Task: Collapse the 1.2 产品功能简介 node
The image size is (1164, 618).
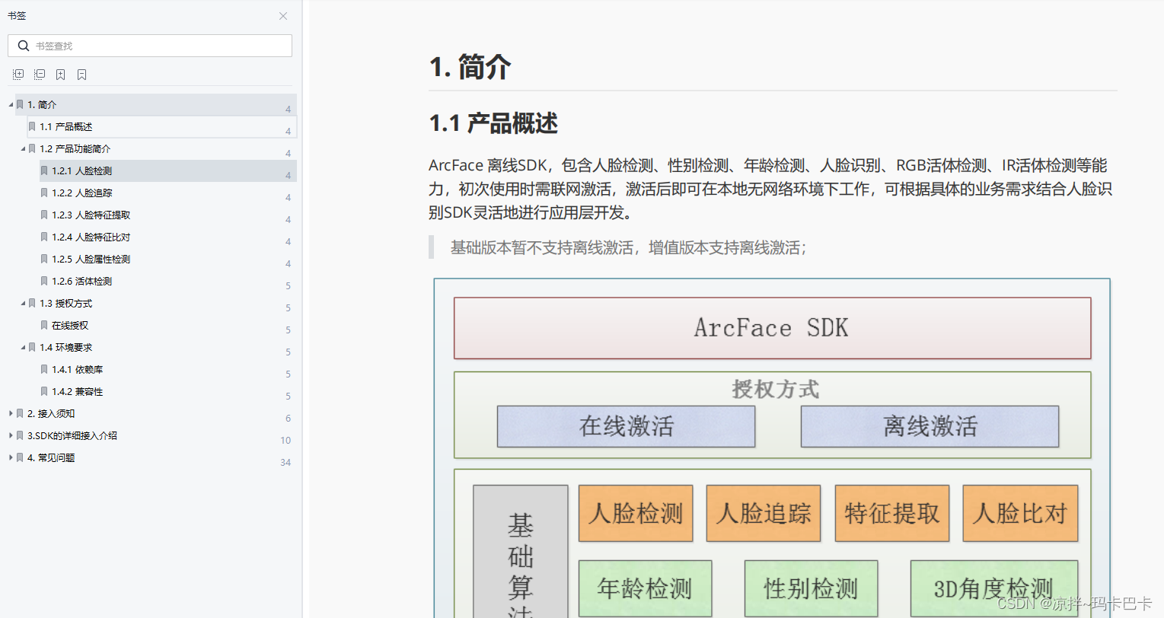Action: 23,149
